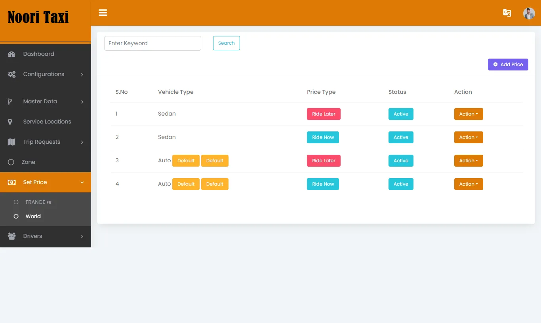Viewport: 541px width, 323px height.
Task: Select the FRANCE FR radio option
Action: pyautogui.click(x=16, y=202)
